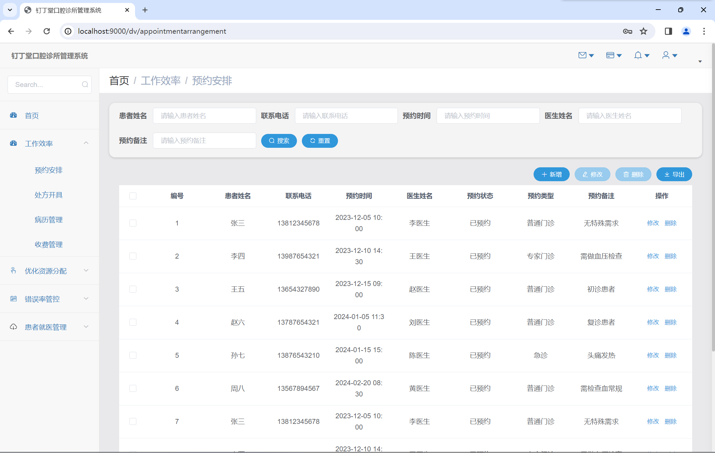Open the 病历管理 submenu item
The height and width of the screenshot is (453, 715).
pyautogui.click(x=49, y=220)
